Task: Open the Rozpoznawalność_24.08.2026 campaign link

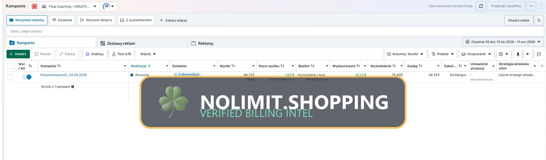Action: click(x=64, y=75)
